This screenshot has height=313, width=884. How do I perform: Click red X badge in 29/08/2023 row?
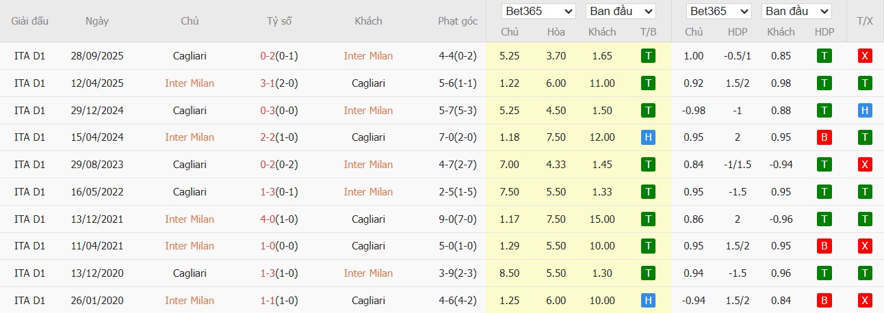[865, 165]
